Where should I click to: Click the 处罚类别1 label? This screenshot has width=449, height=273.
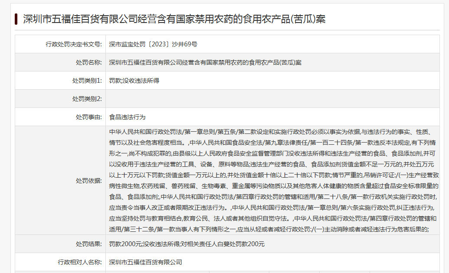[87, 81]
